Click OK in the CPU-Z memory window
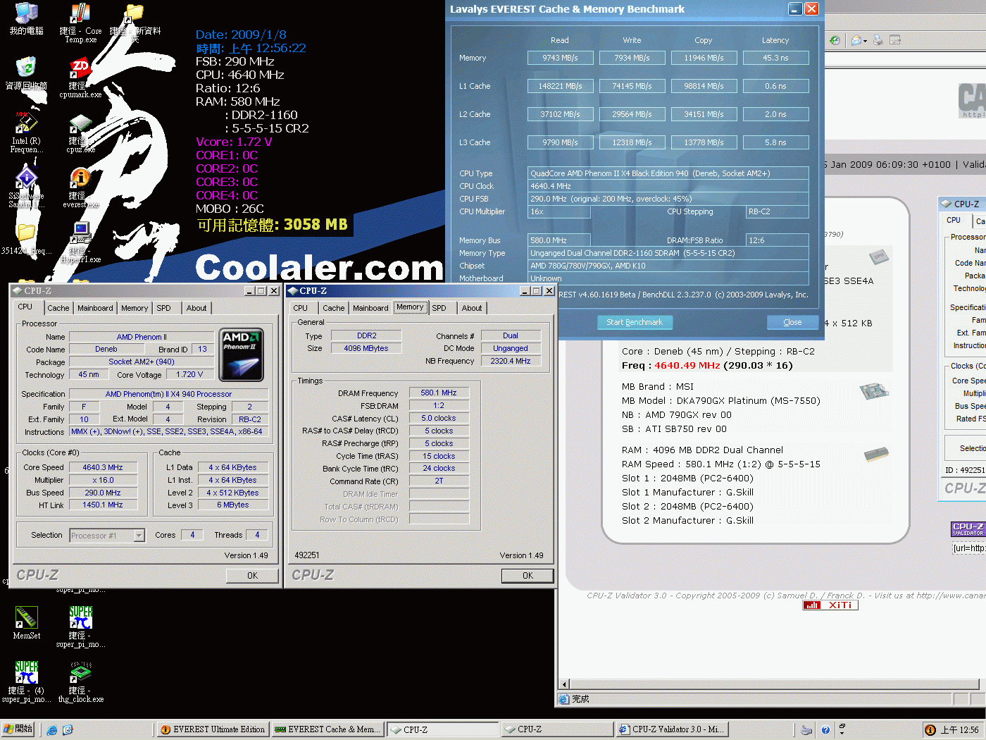 (528, 576)
